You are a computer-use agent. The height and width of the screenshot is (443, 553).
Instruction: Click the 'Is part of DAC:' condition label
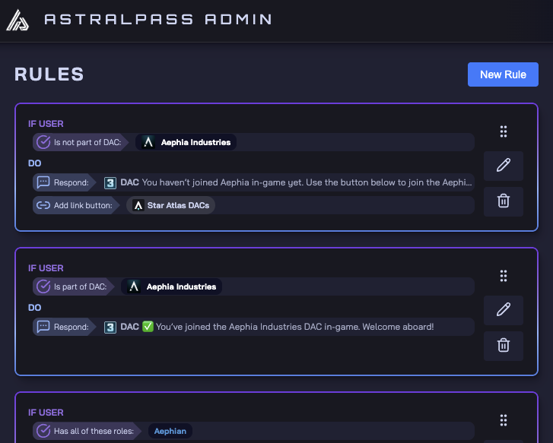coord(80,286)
